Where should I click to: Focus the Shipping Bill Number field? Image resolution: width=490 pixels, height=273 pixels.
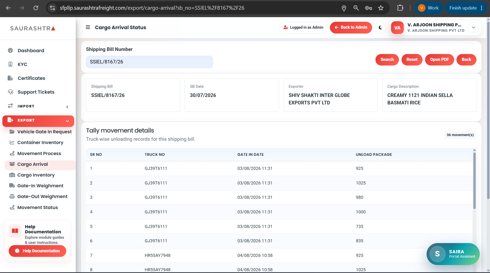coord(149,62)
